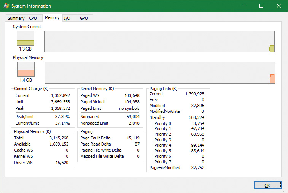The width and height of the screenshot is (288, 193).
Task: Click the System Information app icon in title bar
Action: 6,6
